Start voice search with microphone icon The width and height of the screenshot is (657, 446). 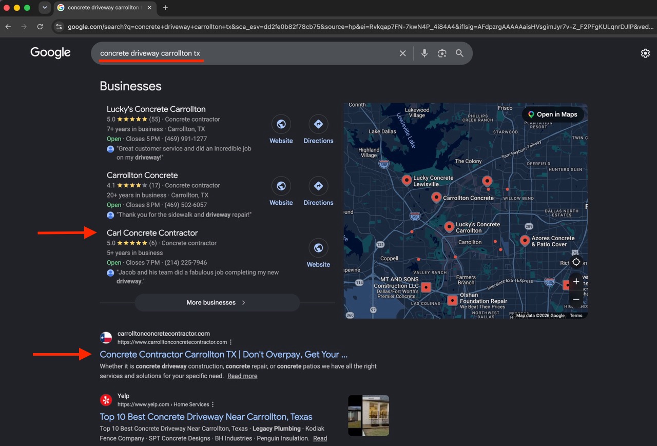click(x=424, y=53)
